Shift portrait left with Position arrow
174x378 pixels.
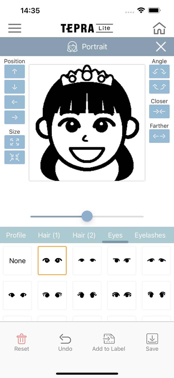pyautogui.click(x=15, y=102)
